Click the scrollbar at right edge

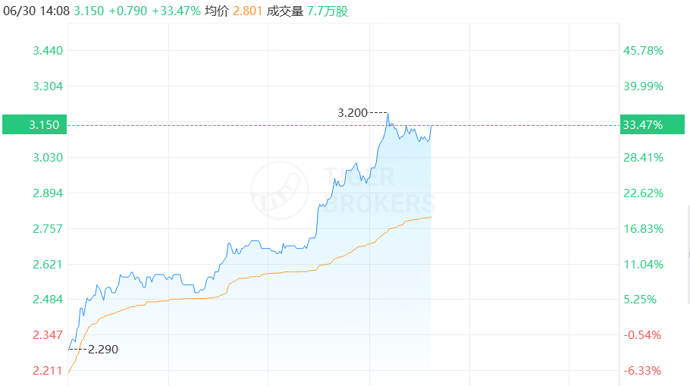click(688, 255)
